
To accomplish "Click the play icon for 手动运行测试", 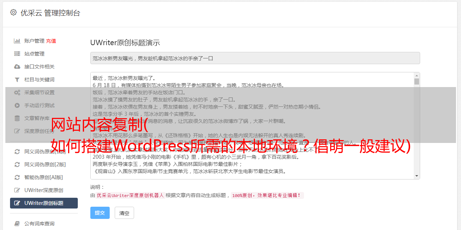I will click(17, 105).
